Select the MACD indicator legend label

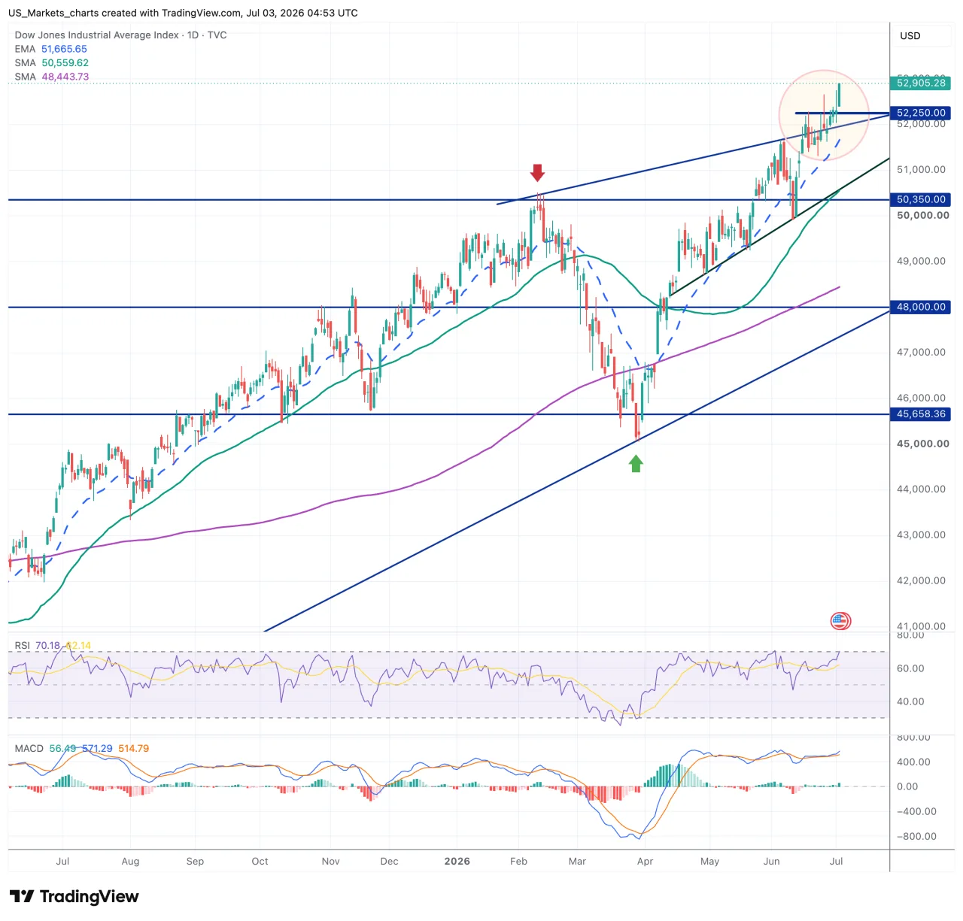point(29,748)
